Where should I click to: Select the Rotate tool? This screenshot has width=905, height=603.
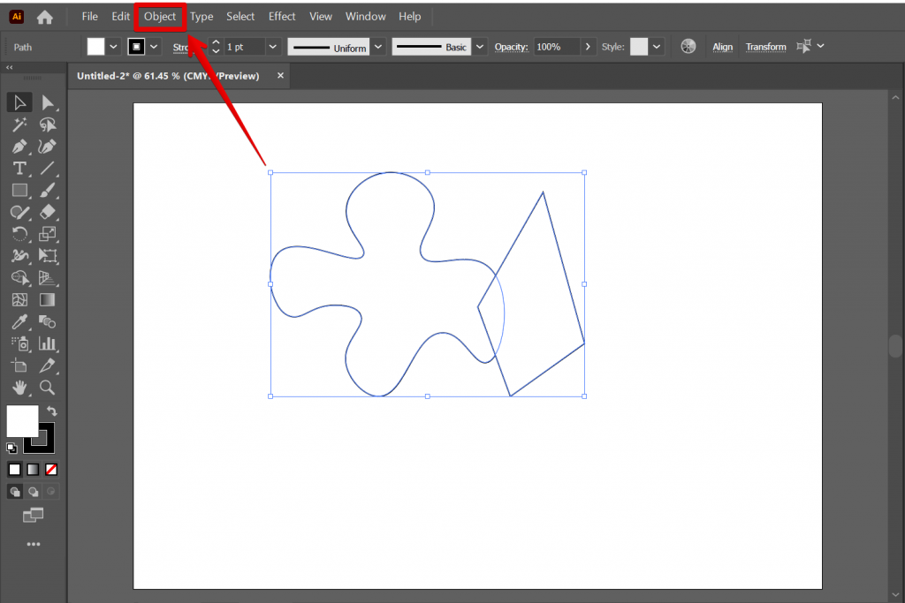pyautogui.click(x=19, y=234)
